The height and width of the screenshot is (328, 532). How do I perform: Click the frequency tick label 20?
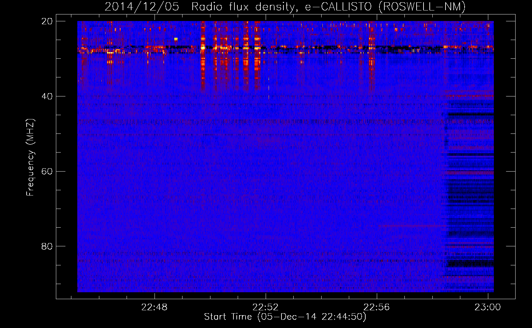click(x=47, y=21)
